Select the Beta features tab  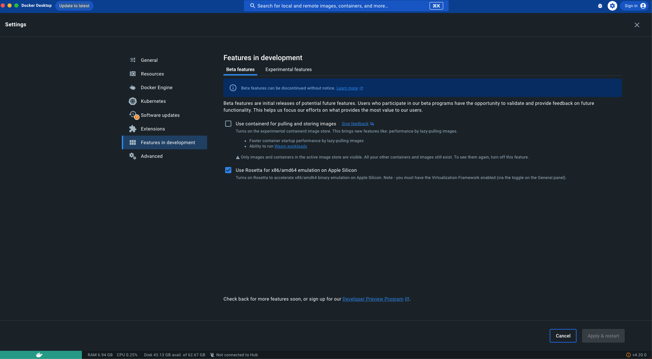coord(240,69)
